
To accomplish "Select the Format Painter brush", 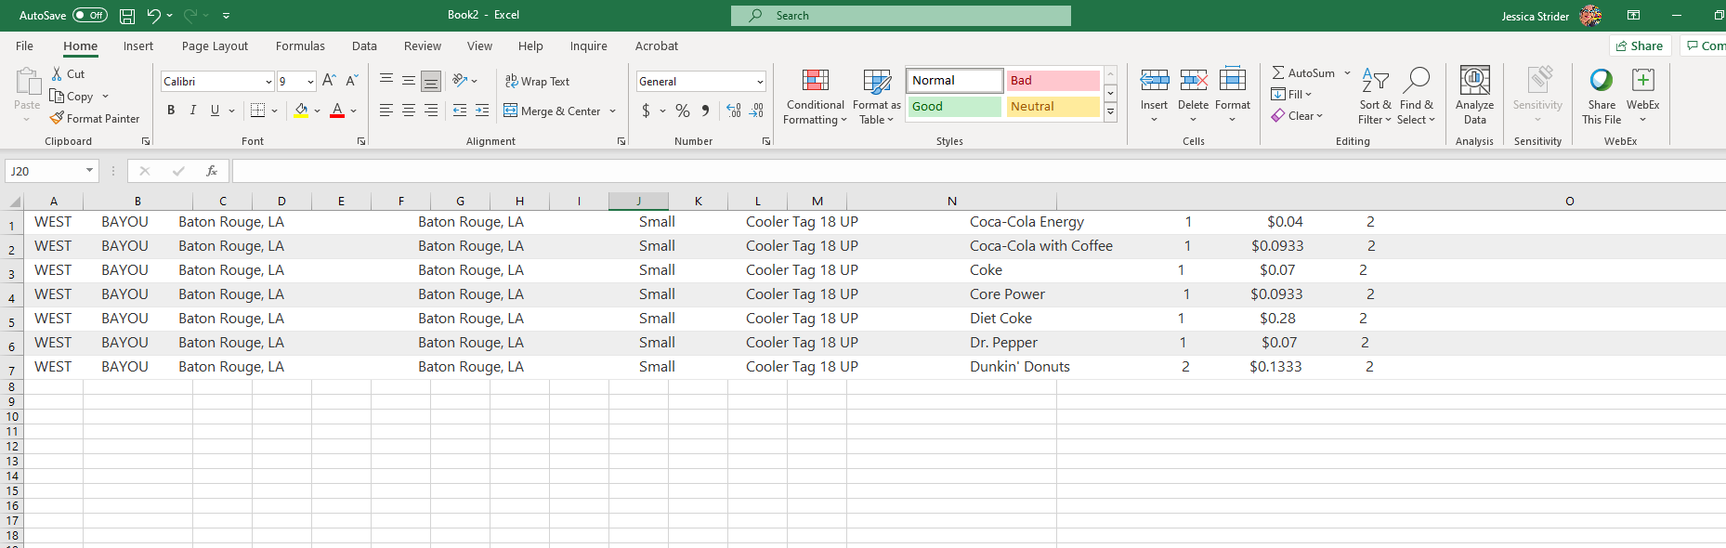I will pyautogui.click(x=95, y=119).
